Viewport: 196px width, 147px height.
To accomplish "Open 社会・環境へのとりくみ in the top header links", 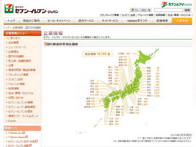I will (x=179, y=15).
